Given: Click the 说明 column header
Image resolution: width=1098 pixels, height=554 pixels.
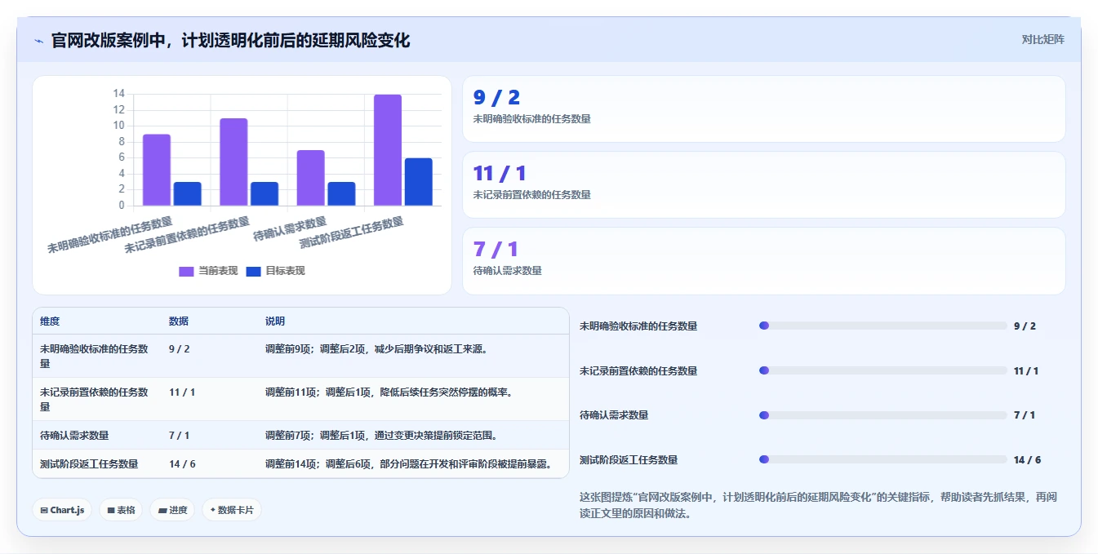Looking at the screenshot, I should point(275,321).
